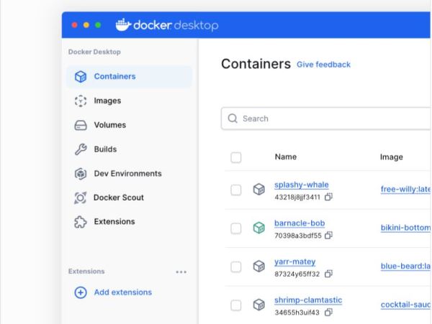
Task: Copy the splashy-whale container ID
Action: tap(328, 196)
